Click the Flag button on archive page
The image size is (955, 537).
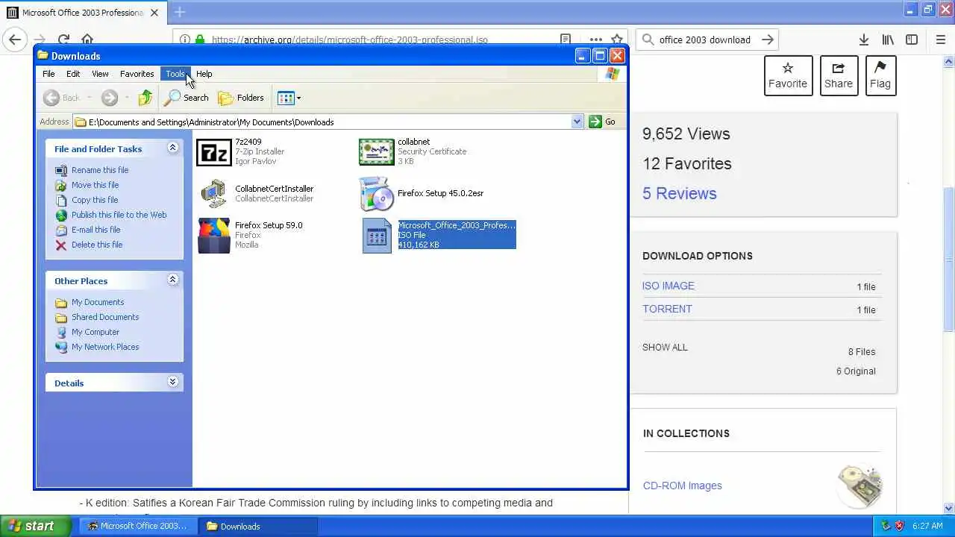(x=880, y=75)
